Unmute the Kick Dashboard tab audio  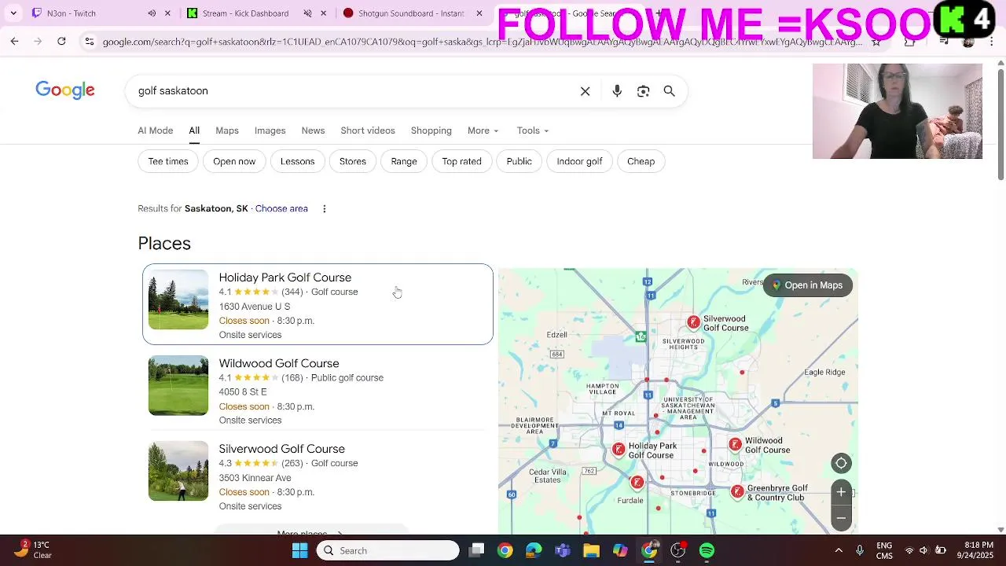(307, 13)
